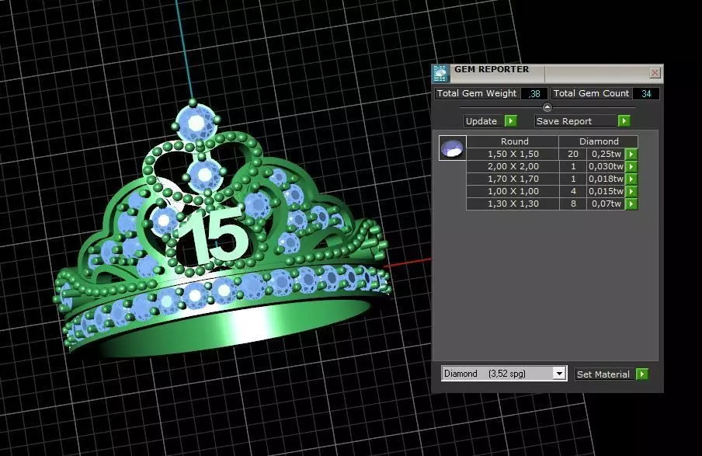Click the green arrow for the 1,50 X 1,50 row
The width and height of the screenshot is (702, 456).
(631, 154)
